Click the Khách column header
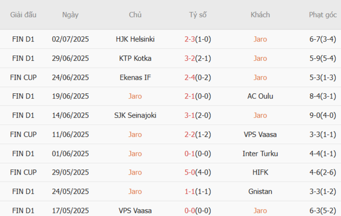Image resolution: width=341 pixels, height=216 pixels. click(x=260, y=15)
